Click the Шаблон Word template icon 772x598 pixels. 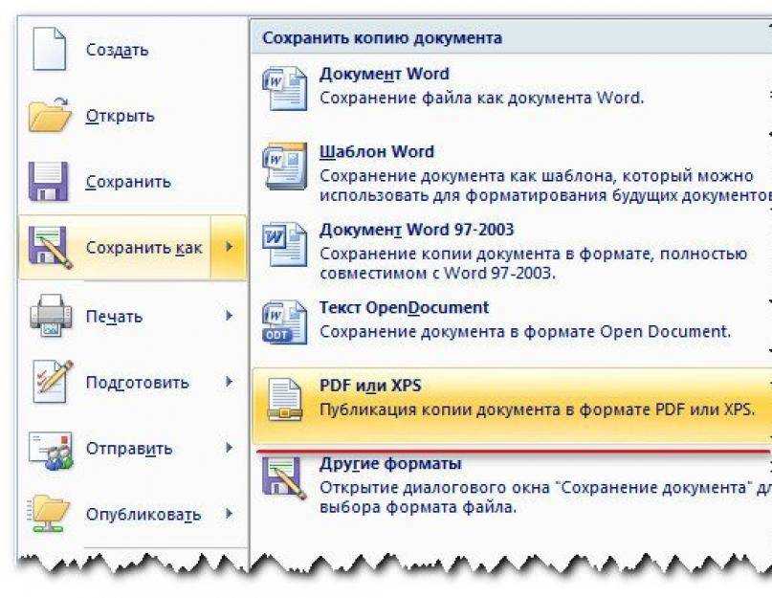[x=284, y=166]
